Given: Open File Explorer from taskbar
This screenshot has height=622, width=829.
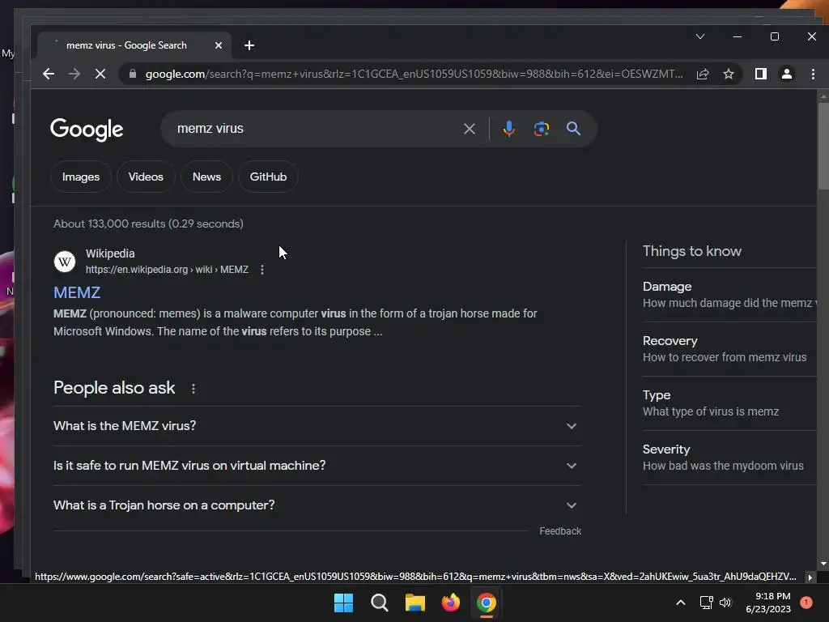Looking at the screenshot, I should (x=415, y=603).
